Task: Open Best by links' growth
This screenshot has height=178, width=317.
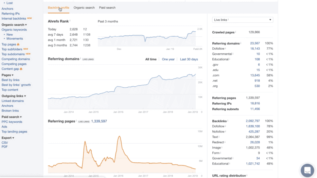Action: point(16,85)
